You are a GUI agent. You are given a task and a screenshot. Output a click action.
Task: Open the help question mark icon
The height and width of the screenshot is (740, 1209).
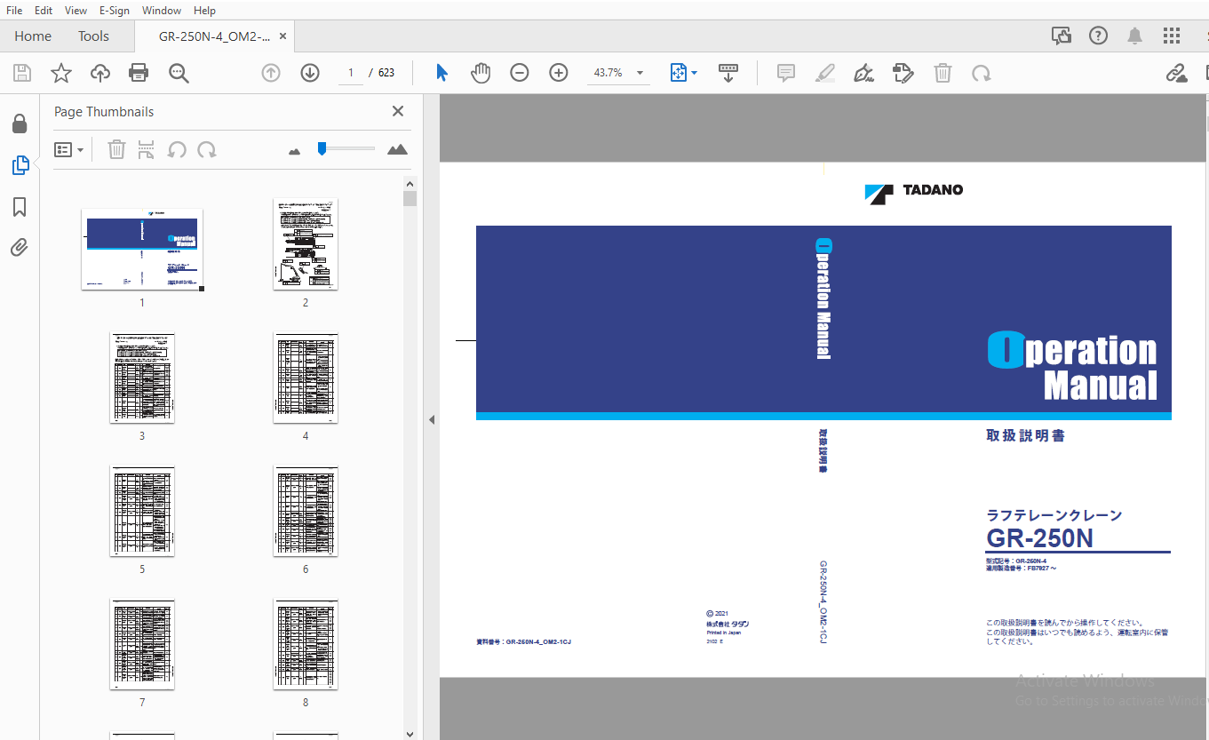click(1099, 36)
